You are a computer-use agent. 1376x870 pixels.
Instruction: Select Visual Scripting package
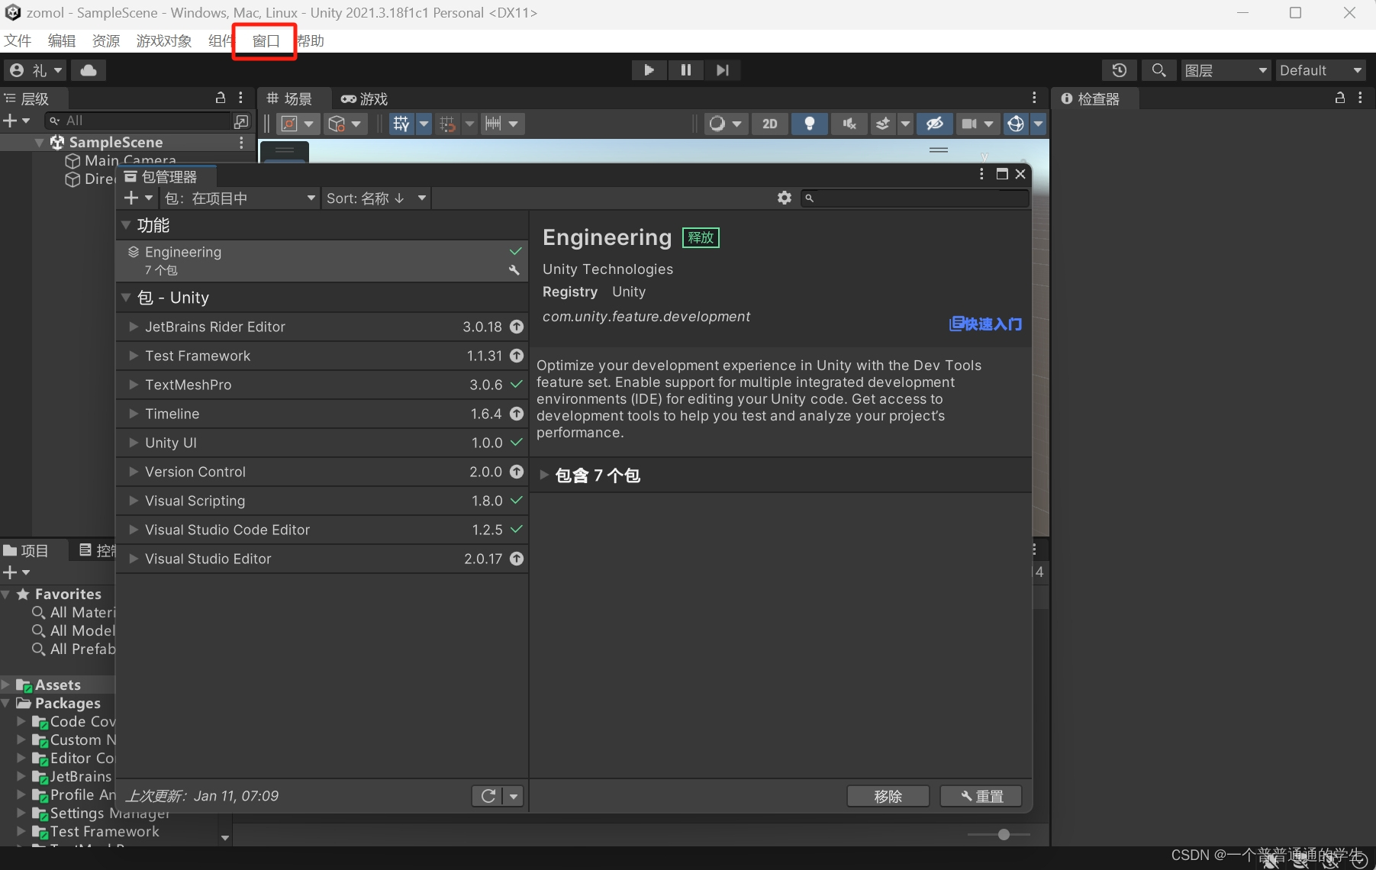coord(322,501)
